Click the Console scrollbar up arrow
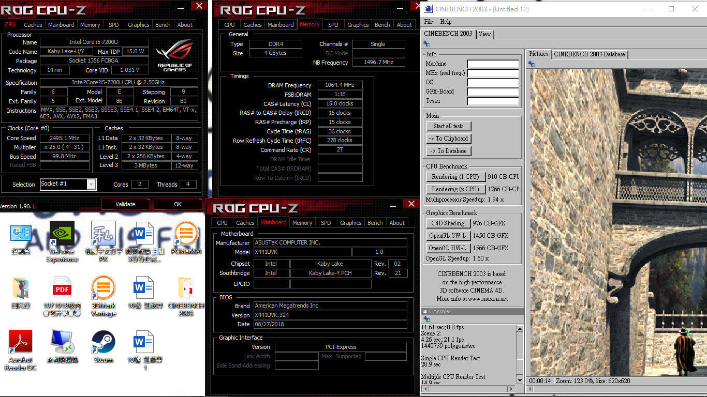Screen dimensions: 707x397 [x=520, y=328]
